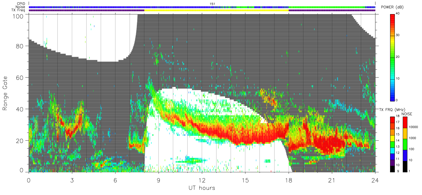Click the black 9–10 swatch in TX FRQ legend
422x195 pixels.
392,168
